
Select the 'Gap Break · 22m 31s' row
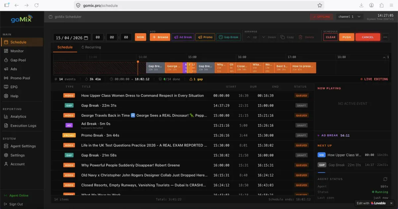182,105
